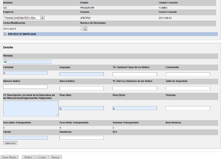
Task: Open the Empresa dropdown
Action: [x=42, y=18]
